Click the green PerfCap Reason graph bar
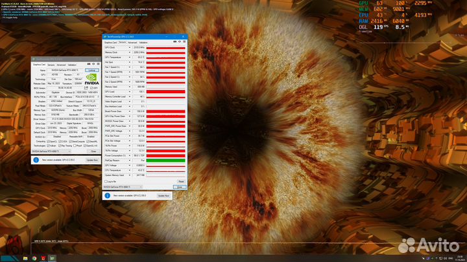467x262 pixels. coord(166,160)
